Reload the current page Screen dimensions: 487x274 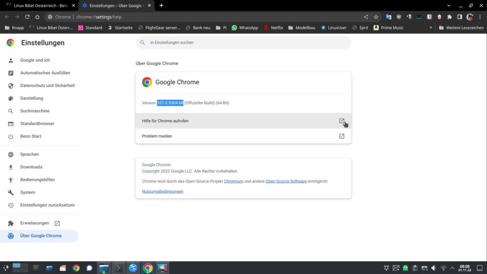pyautogui.click(x=27, y=17)
